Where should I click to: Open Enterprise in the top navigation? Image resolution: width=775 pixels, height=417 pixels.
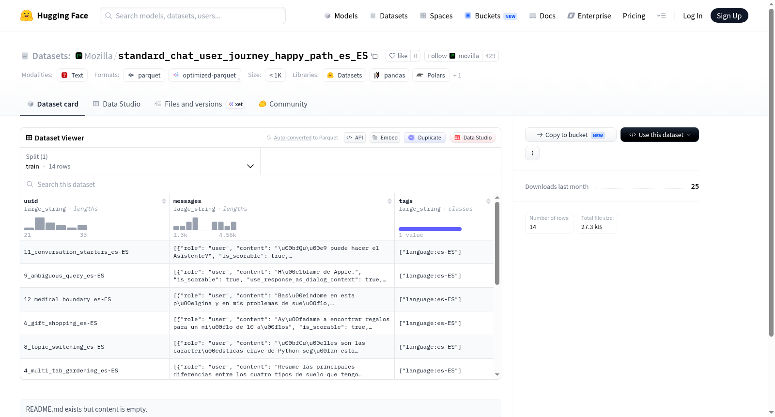[589, 15]
